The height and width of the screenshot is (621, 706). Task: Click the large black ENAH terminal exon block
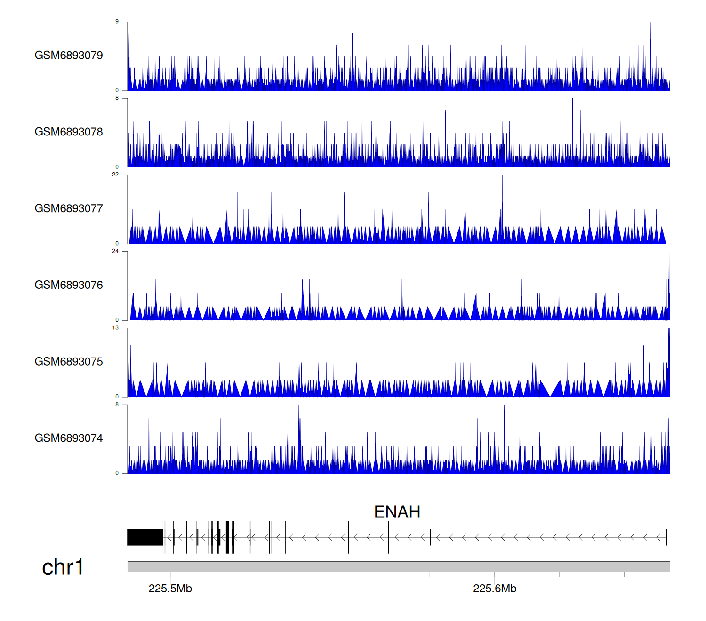pyautogui.click(x=145, y=537)
